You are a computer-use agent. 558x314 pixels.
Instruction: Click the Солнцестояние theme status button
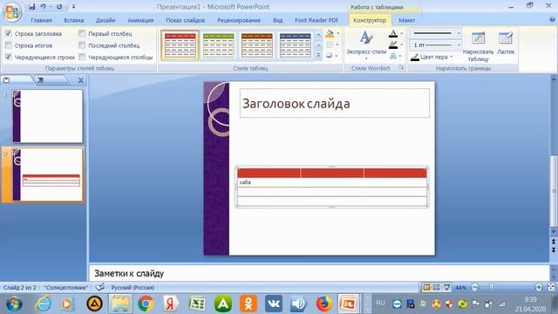coord(66,287)
